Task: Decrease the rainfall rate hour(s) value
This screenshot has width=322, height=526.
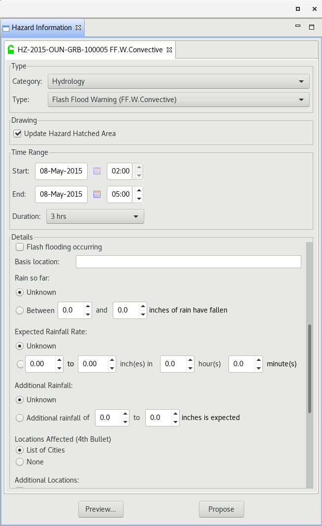Action: pos(191,368)
